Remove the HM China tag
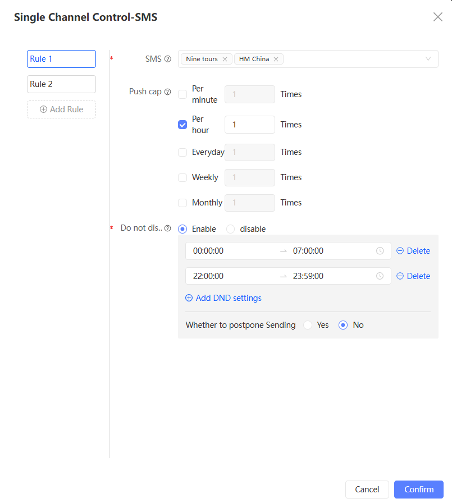Viewport: 452px width, 503px height. 276,59
